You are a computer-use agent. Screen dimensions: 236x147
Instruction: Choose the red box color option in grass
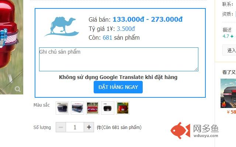(x=93, y=108)
